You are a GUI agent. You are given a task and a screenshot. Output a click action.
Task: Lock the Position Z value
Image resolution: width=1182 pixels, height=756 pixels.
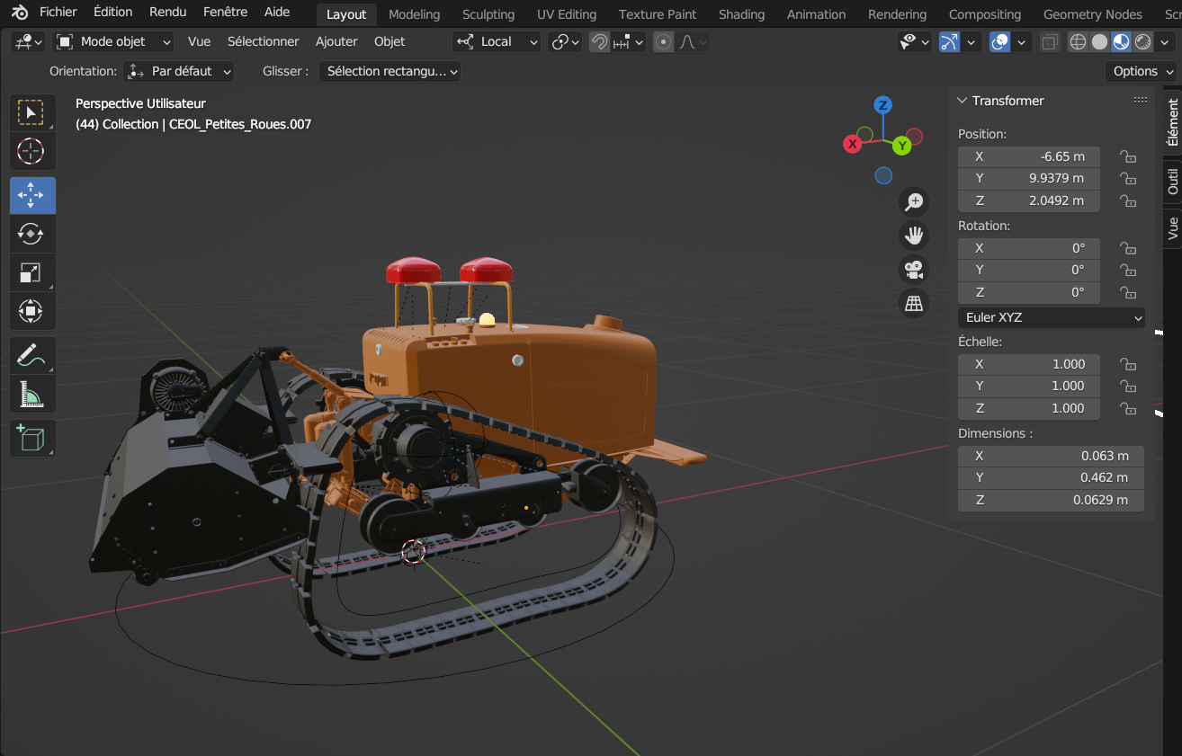(x=1127, y=200)
